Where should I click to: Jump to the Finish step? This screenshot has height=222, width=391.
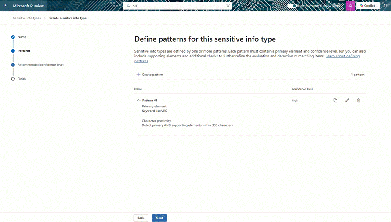click(22, 79)
